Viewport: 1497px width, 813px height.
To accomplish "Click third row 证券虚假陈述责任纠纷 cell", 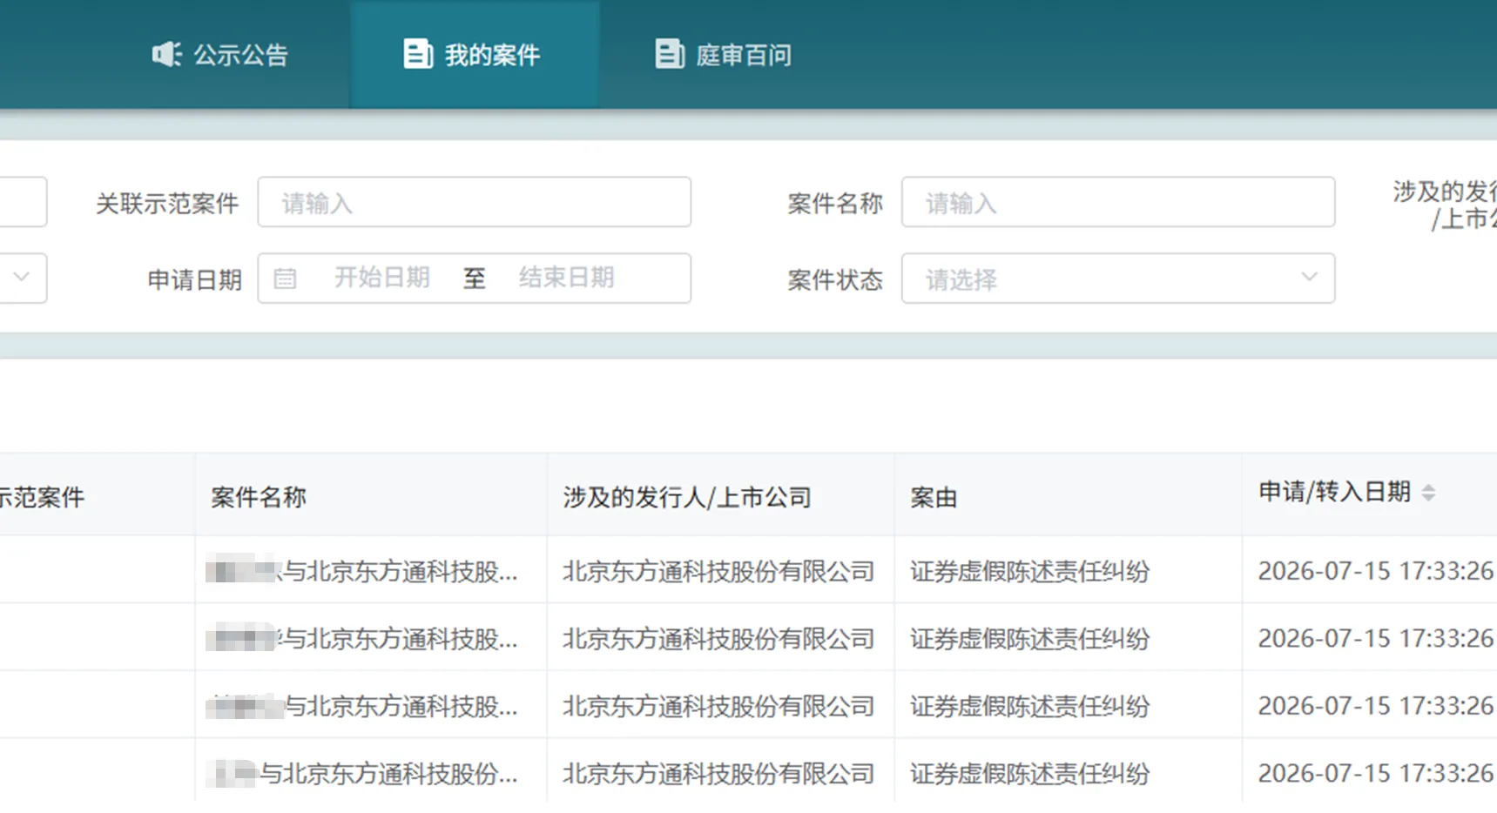I will tap(1030, 706).
